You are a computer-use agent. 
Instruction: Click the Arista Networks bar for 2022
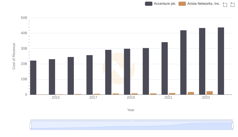191,93
